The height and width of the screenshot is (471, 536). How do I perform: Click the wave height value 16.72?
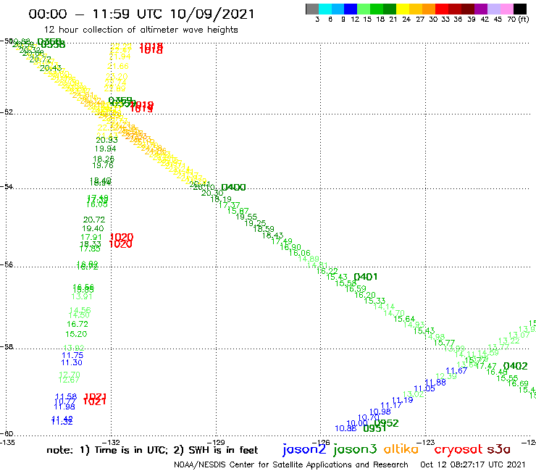coord(78,324)
